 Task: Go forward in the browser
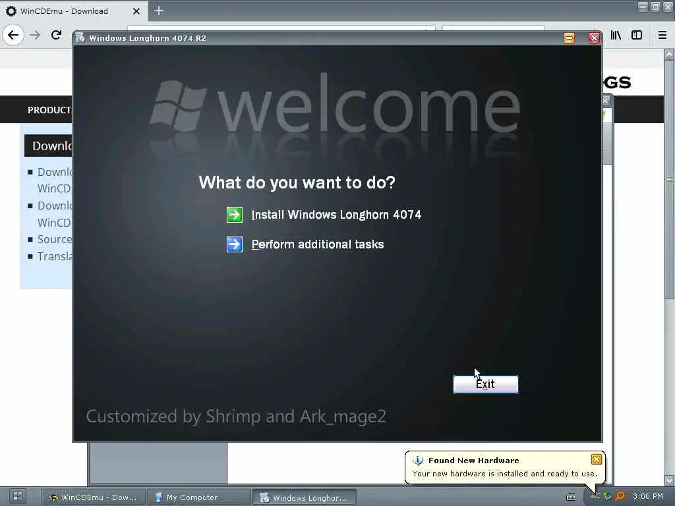[x=36, y=35]
